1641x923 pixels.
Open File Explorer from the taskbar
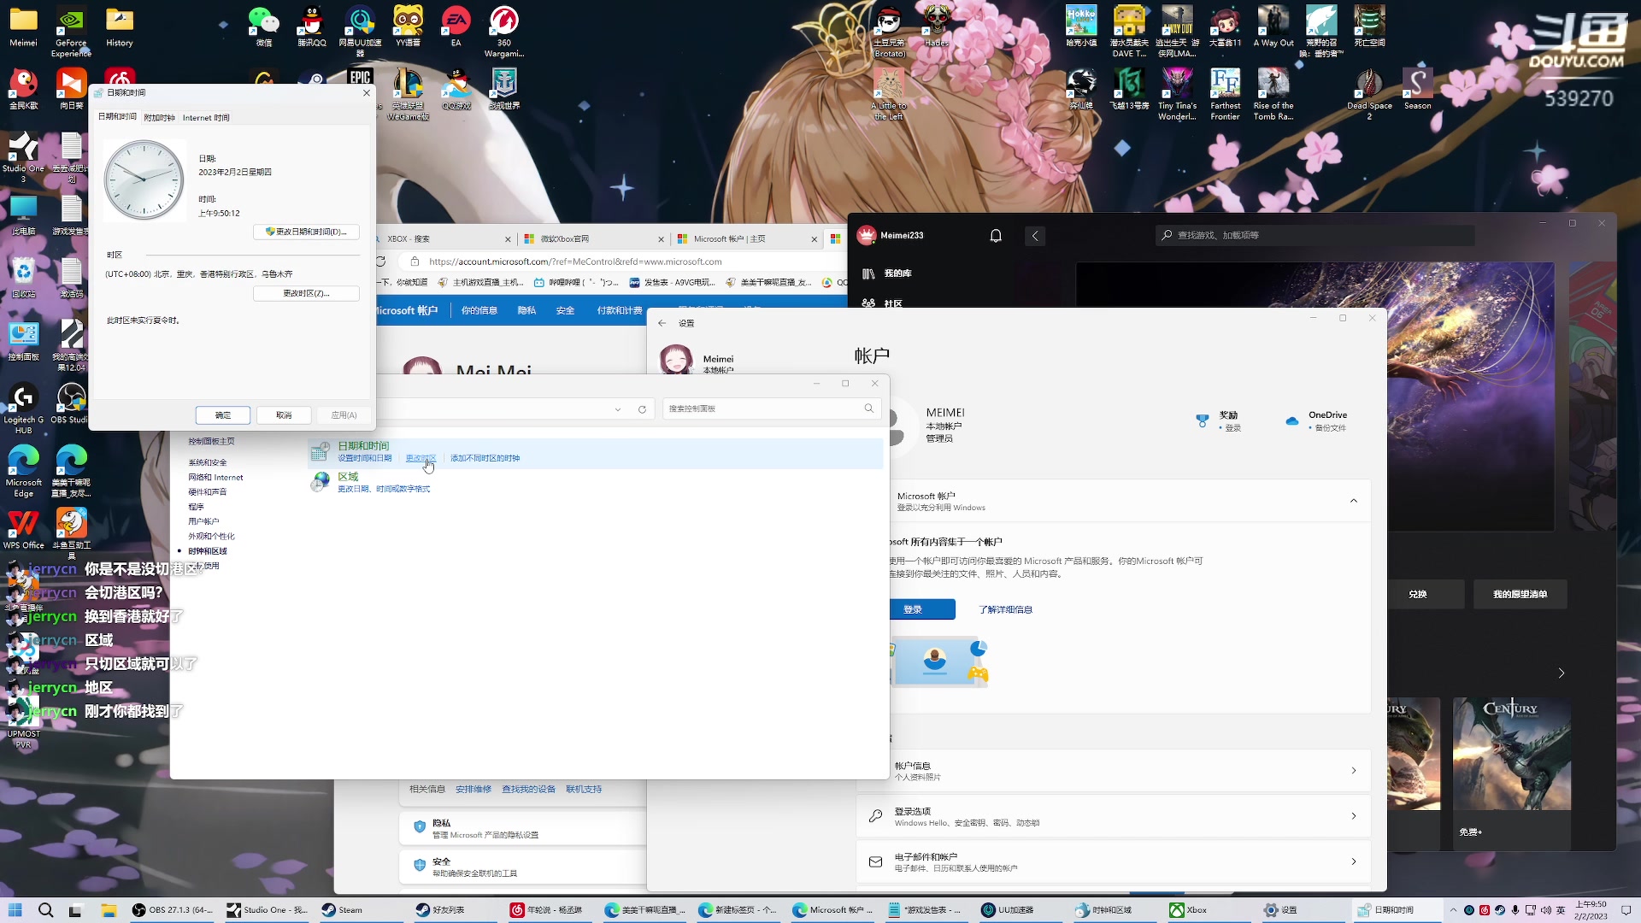(109, 910)
